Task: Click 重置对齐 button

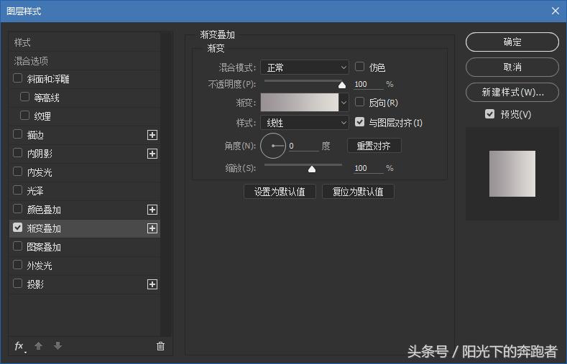Action: coord(374,146)
